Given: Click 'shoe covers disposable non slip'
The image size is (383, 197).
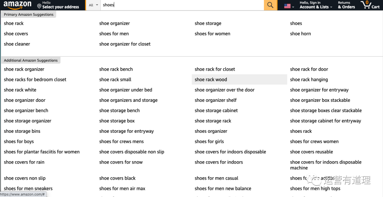Looking at the screenshot, I should [x=132, y=152].
